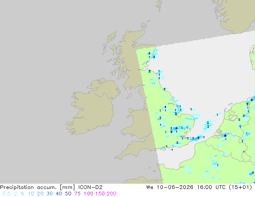
Task: Pick the 75 legend value
Action: [x=77, y=194]
